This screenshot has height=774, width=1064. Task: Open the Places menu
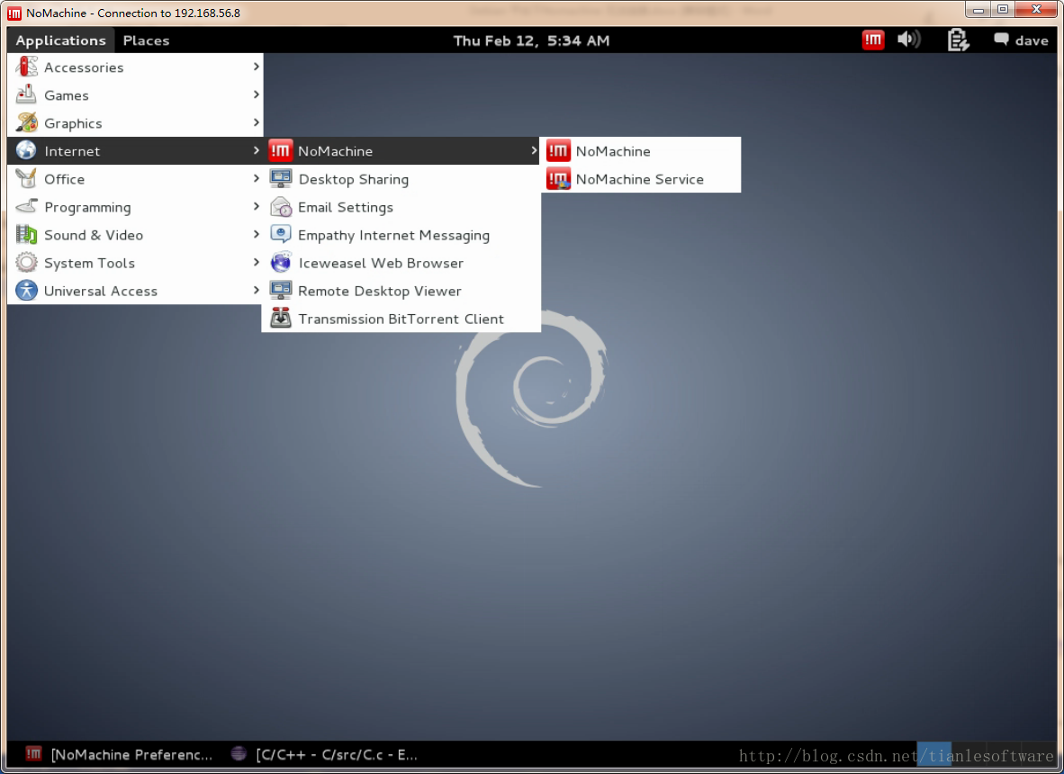click(x=146, y=40)
